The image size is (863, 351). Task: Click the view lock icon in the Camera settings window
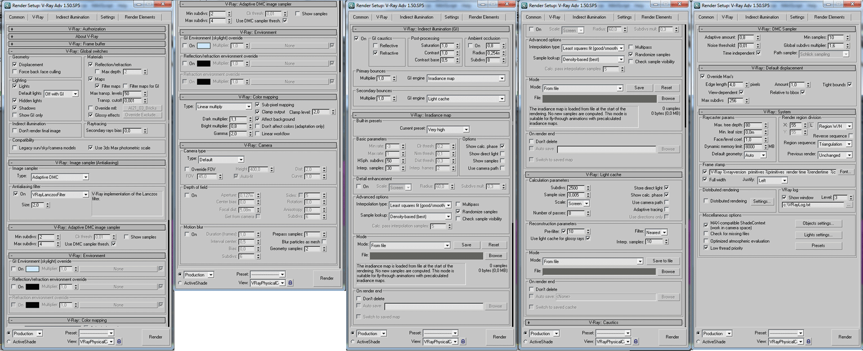290,283
